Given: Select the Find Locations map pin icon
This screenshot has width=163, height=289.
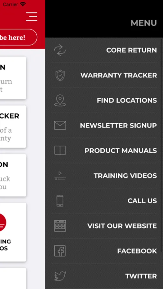Looking at the screenshot, I should (60, 101).
